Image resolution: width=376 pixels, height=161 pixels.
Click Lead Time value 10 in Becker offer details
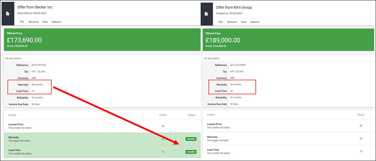[x=33, y=91]
